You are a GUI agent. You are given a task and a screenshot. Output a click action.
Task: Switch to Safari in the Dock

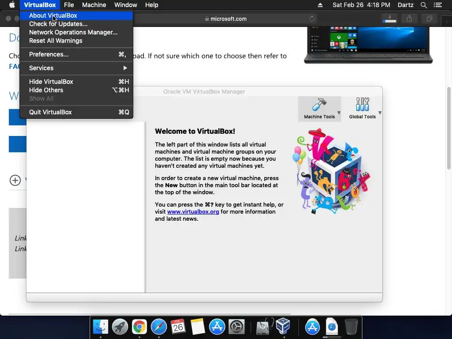tap(159, 327)
